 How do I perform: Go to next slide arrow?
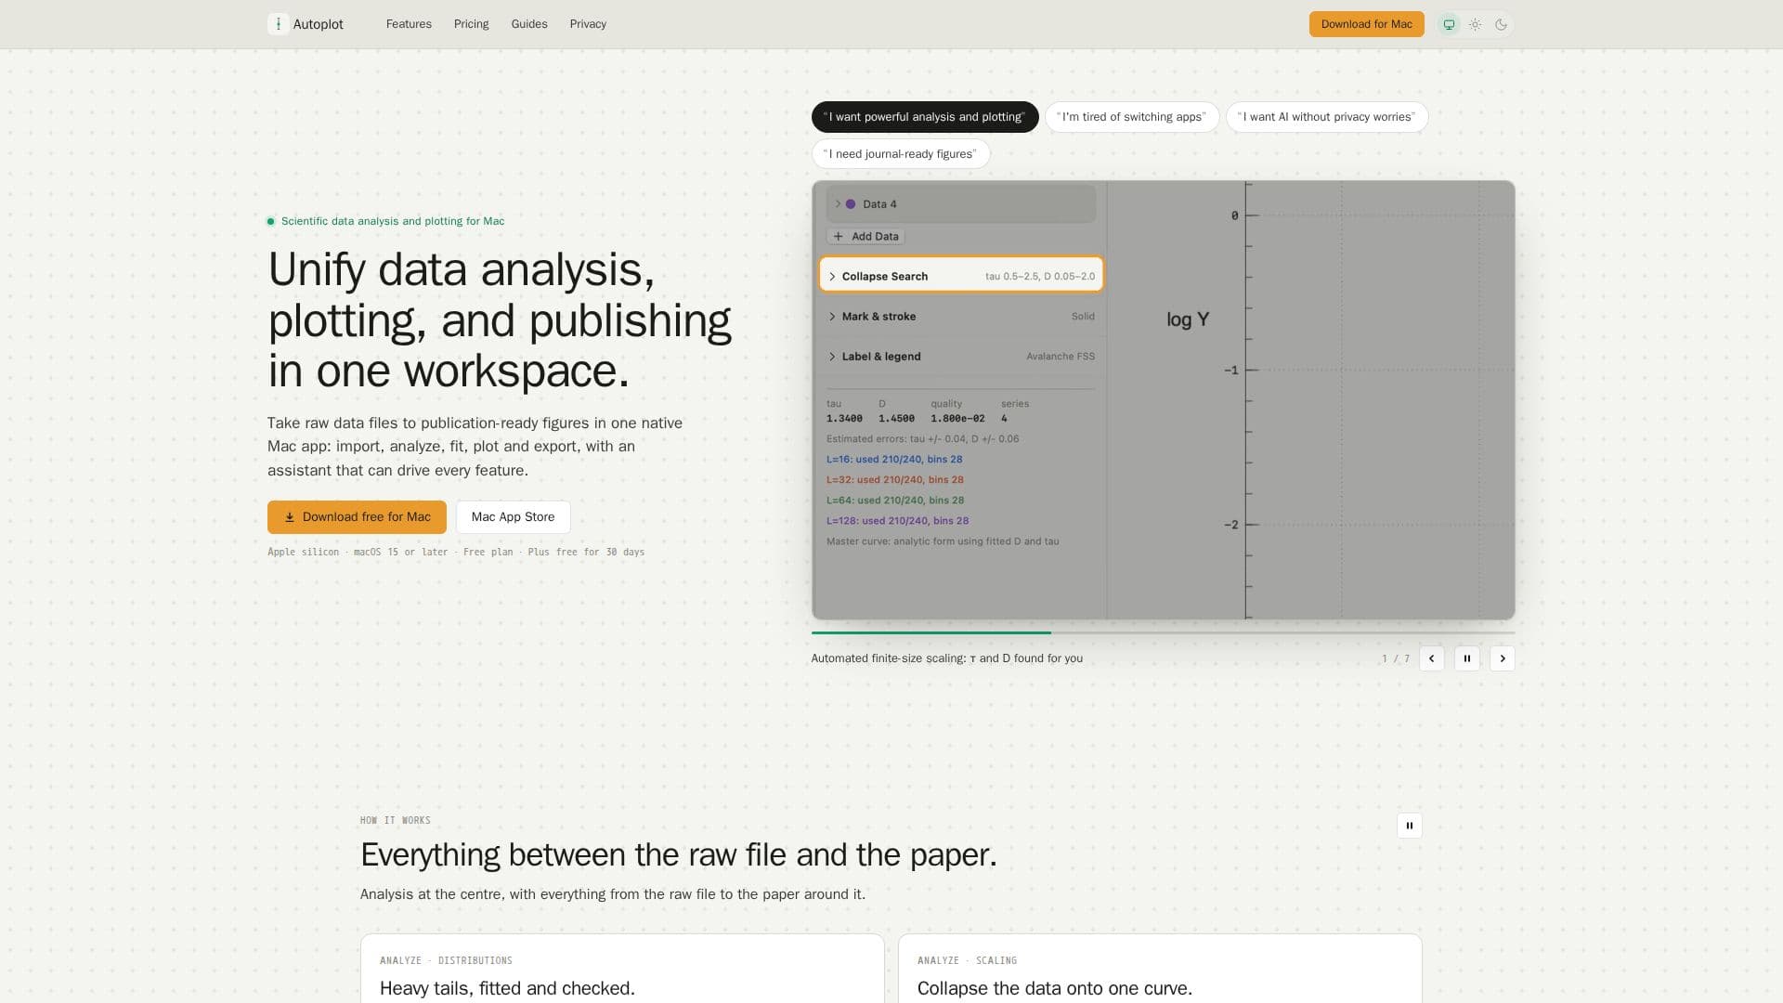coord(1503,658)
